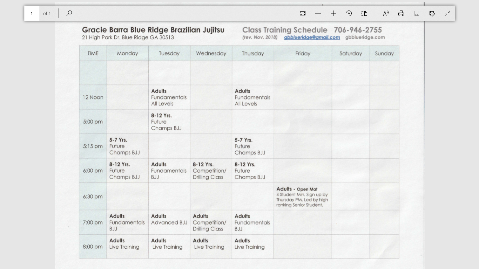Viewport: 479px width, 269px height.
Task: Click the 5:00 pm time cell
Action: coord(93,122)
